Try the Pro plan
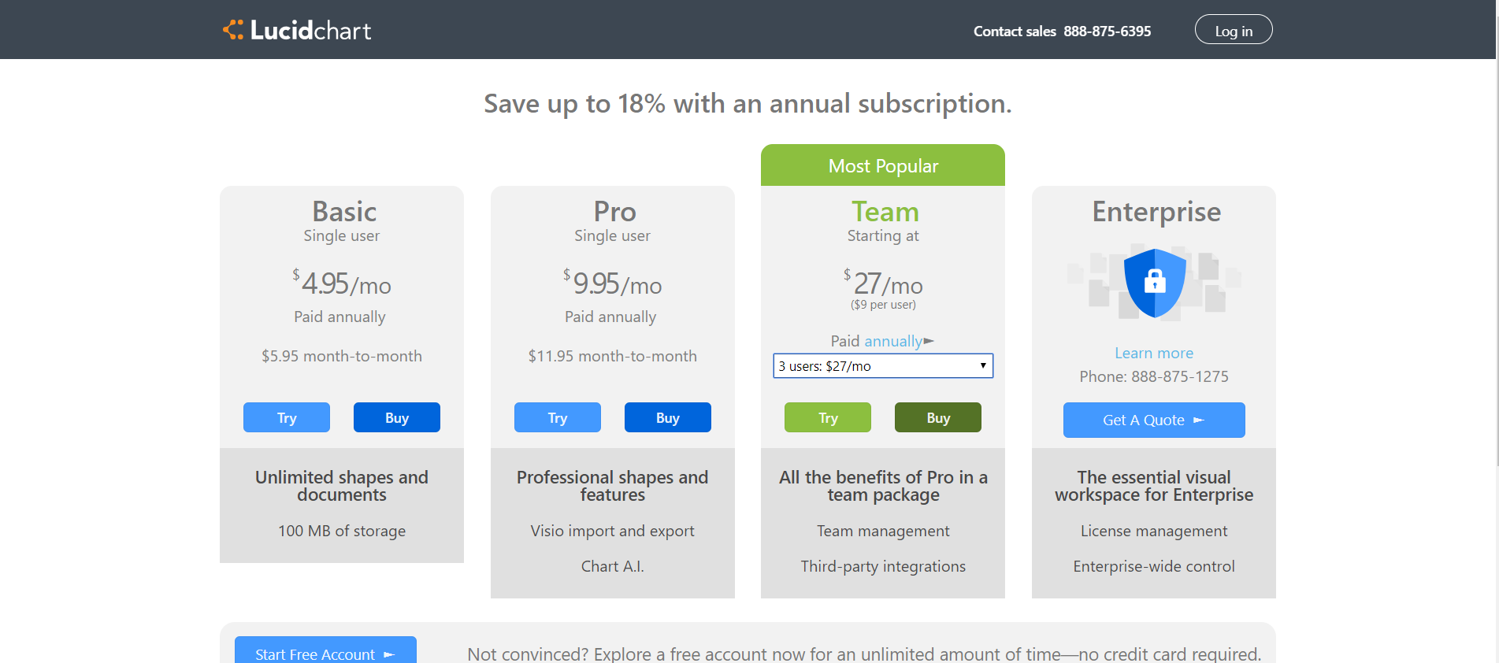Viewport: 1499px width, 663px height. tap(558, 417)
